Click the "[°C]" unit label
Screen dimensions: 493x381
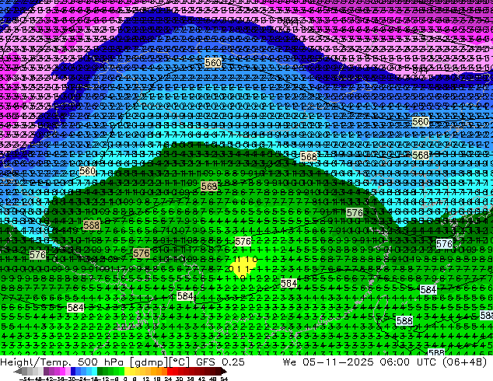pos(180,362)
